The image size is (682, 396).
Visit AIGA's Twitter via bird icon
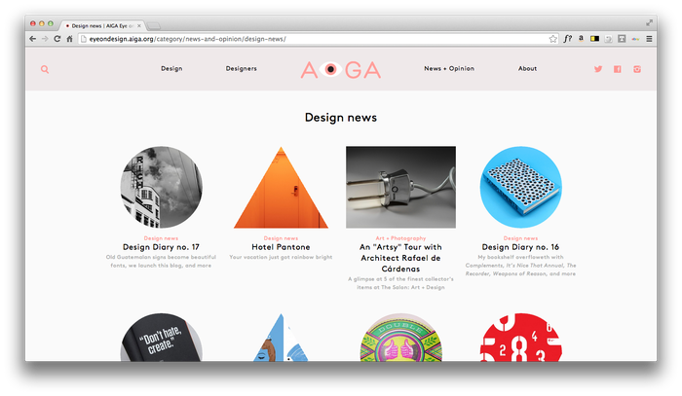[598, 69]
